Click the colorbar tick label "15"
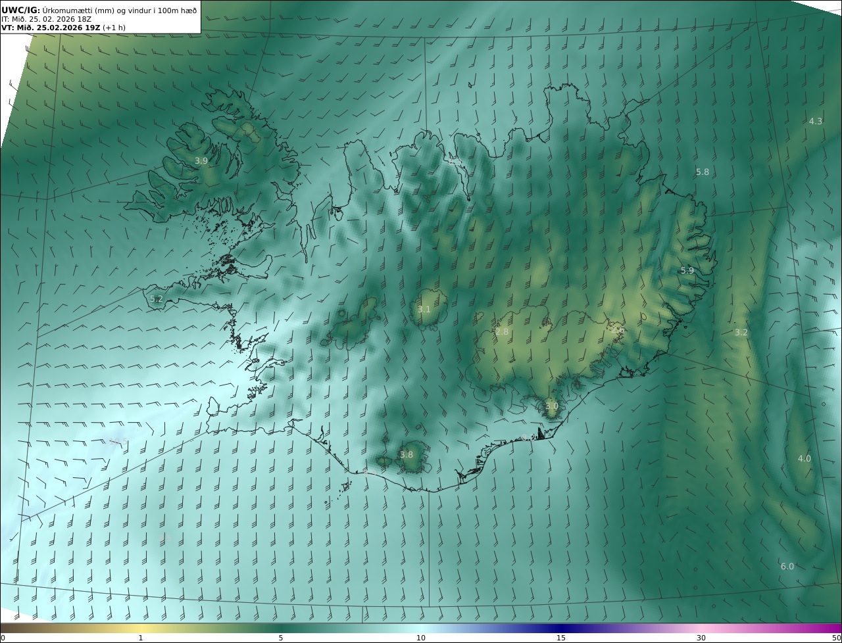Viewport: 842px width, 643px height. point(561,638)
